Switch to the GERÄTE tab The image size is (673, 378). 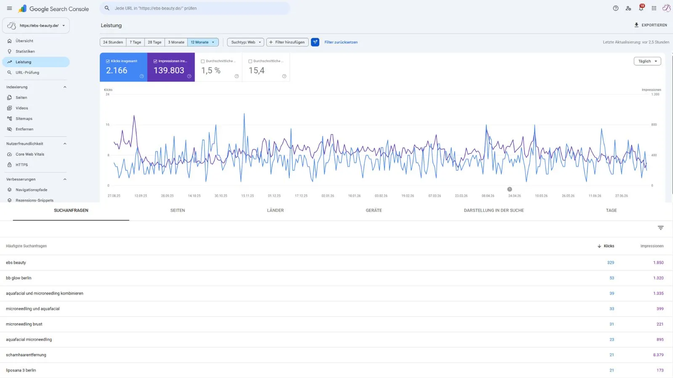[374, 210]
